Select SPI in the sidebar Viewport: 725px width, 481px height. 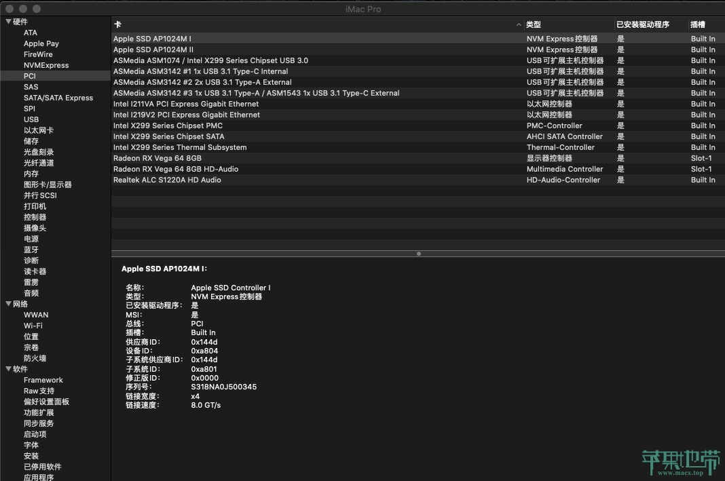pyautogui.click(x=29, y=109)
